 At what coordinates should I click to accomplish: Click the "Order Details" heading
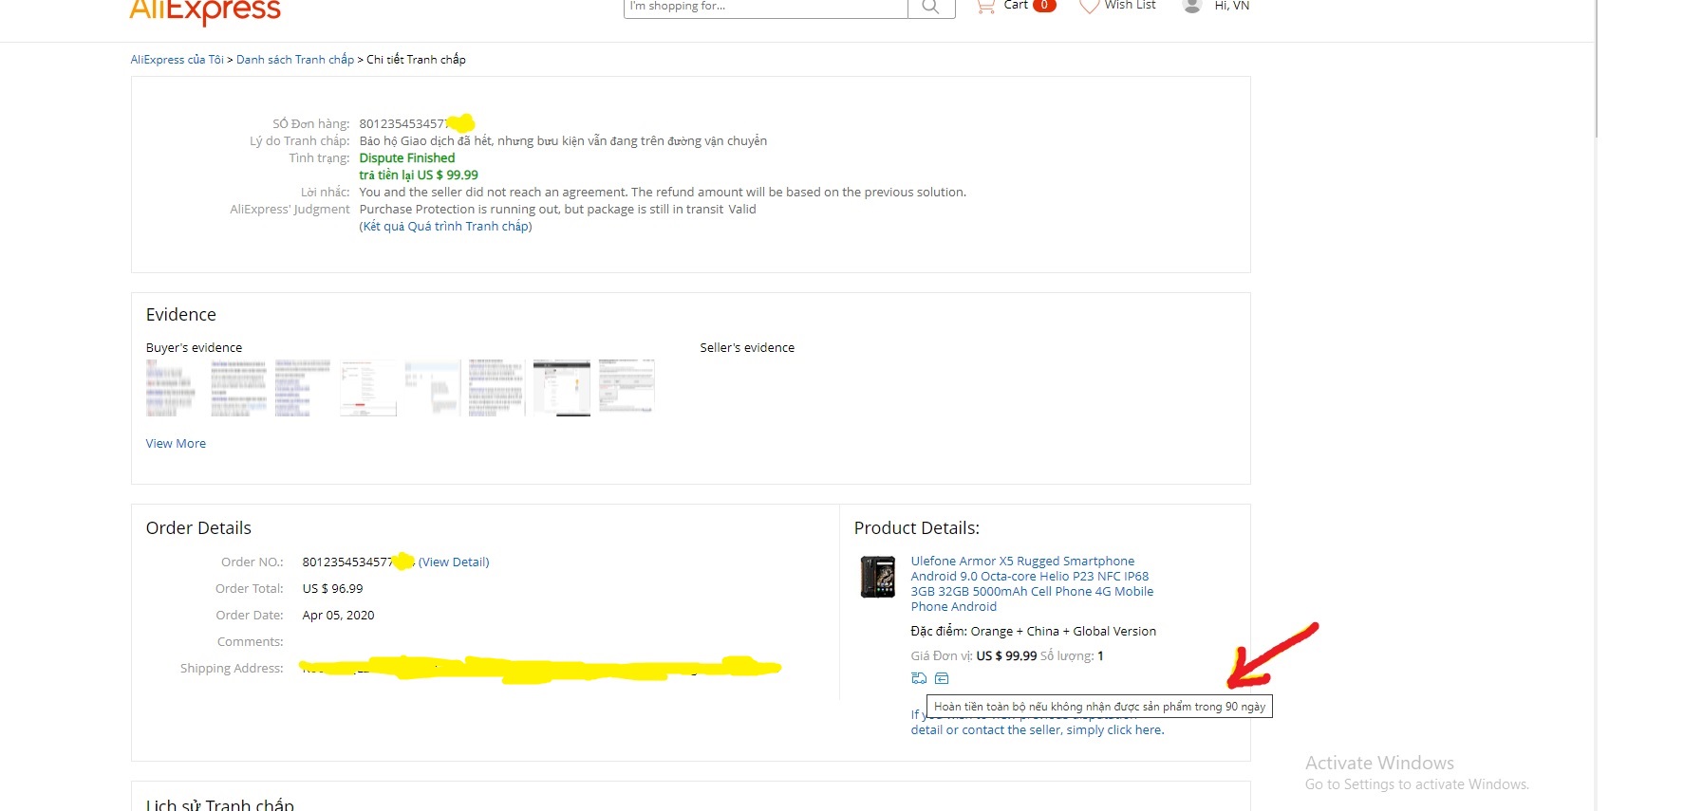[x=198, y=528]
